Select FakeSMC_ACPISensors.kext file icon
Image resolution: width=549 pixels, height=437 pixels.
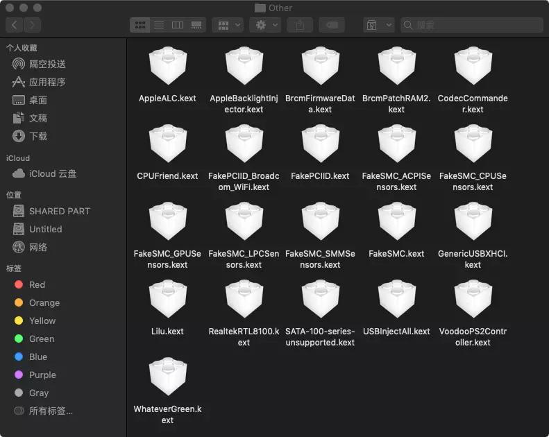pos(397,143)
